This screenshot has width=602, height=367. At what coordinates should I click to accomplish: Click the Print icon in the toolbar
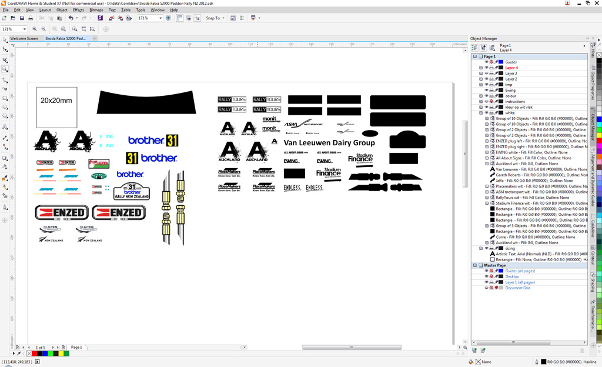31,18
